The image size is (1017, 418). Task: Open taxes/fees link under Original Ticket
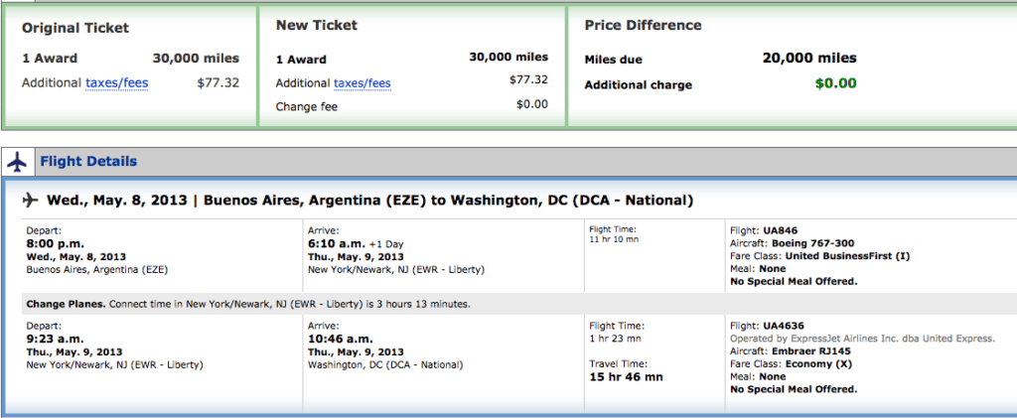tap(117, 83)
